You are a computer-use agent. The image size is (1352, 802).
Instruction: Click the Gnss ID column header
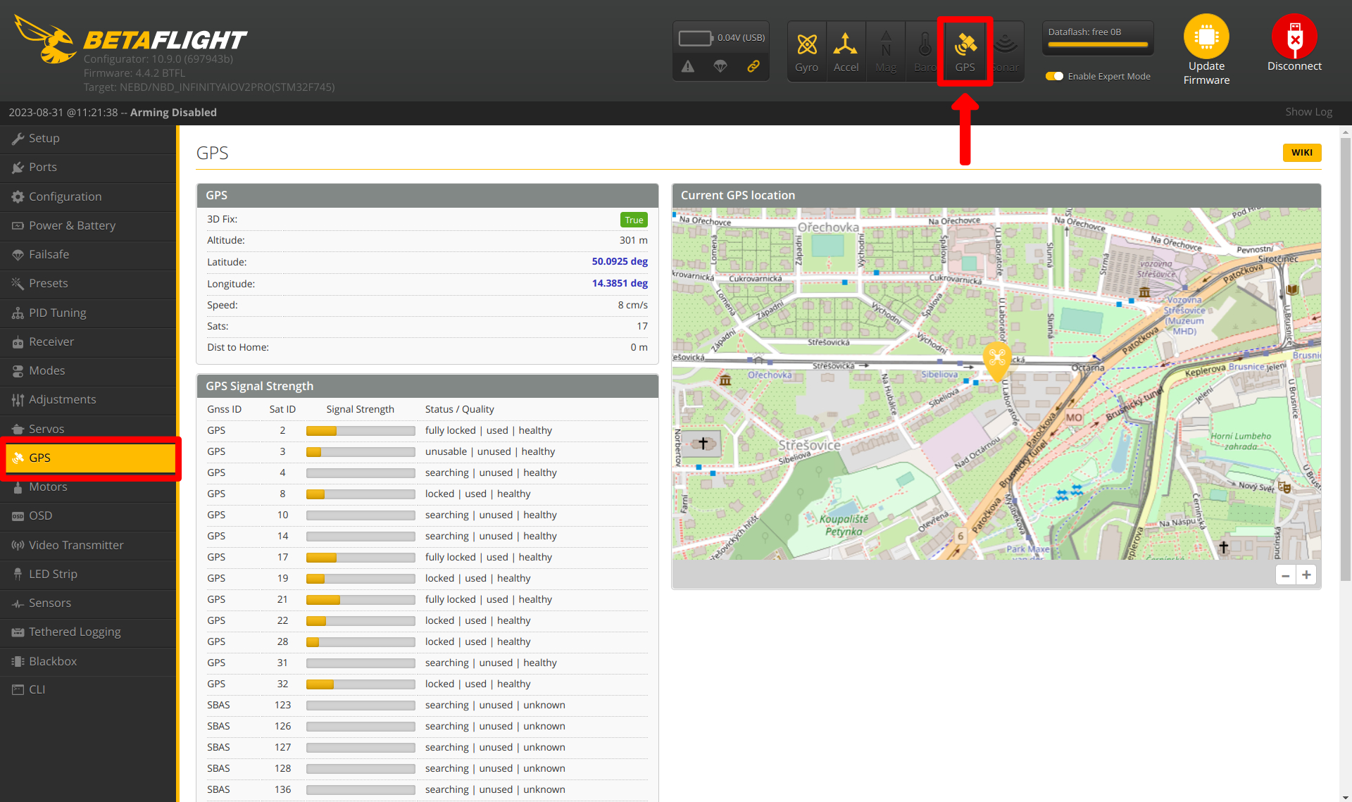(x=224, y=409)
